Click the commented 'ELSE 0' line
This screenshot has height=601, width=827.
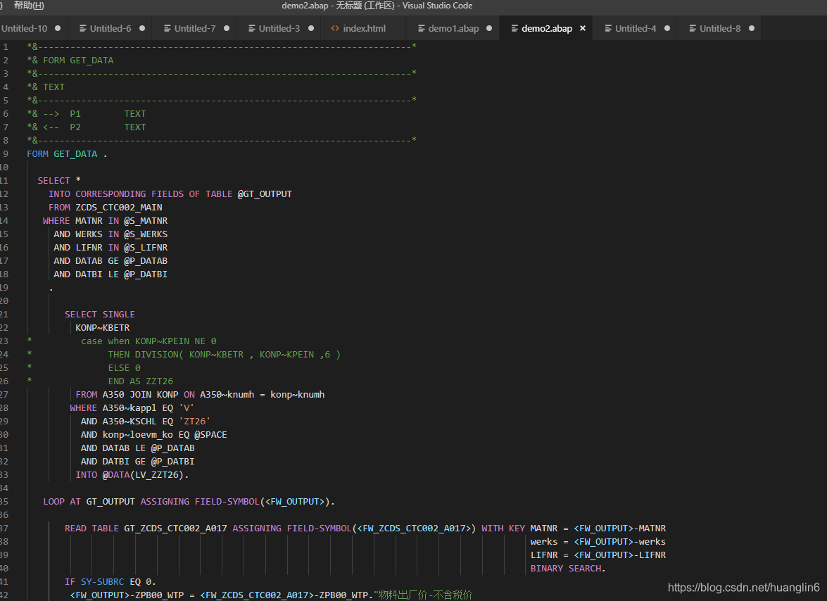point(124,368)
